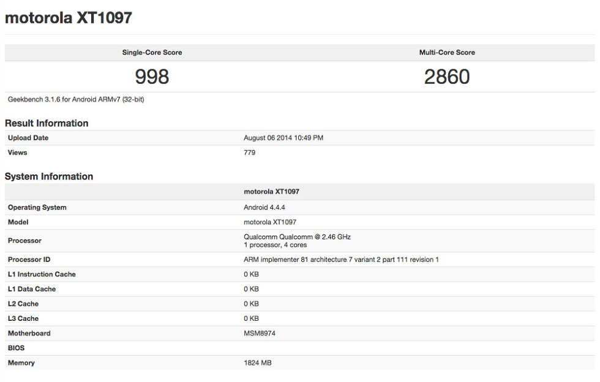Click the upload date August 06 2014
Viewport: 600px width, 382px height.
[283, 138]
